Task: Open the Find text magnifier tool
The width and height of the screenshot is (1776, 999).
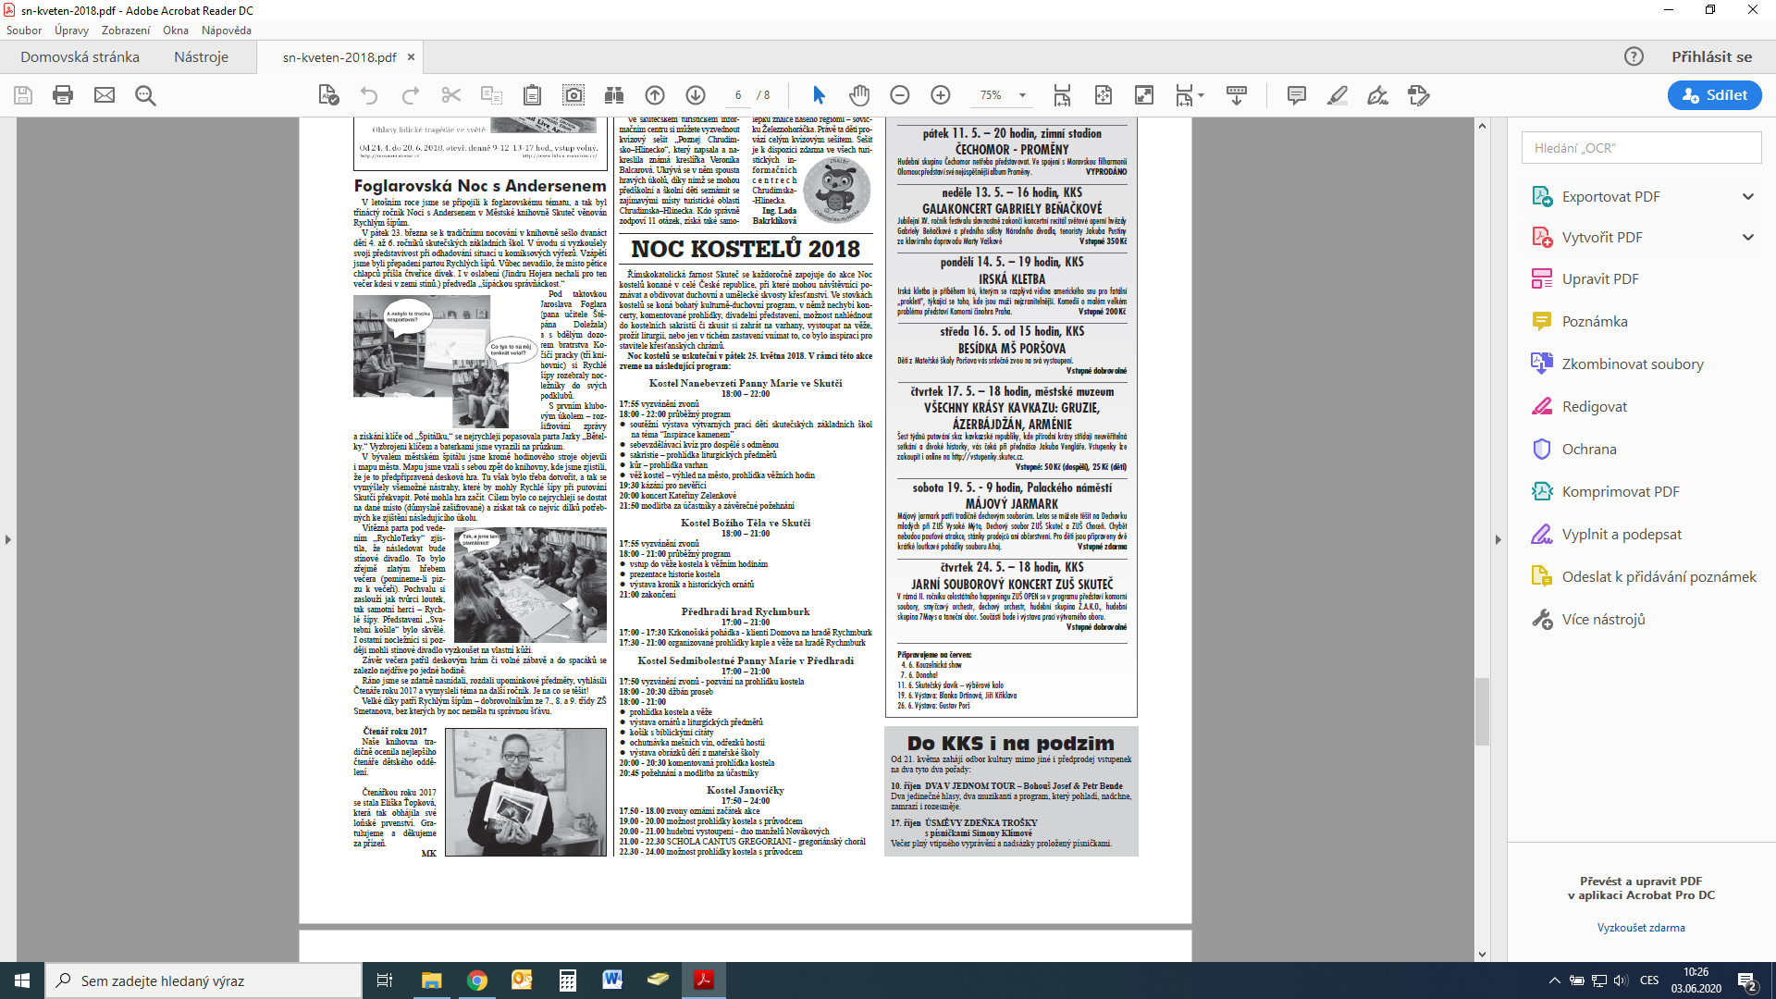Action: point(145,95)
